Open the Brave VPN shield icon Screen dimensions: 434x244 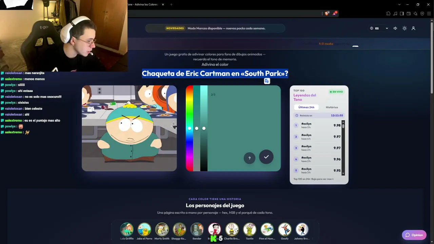[422, 14]
